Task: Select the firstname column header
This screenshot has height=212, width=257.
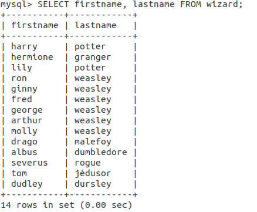Action: pyautogui.click(x=35, y=25)
